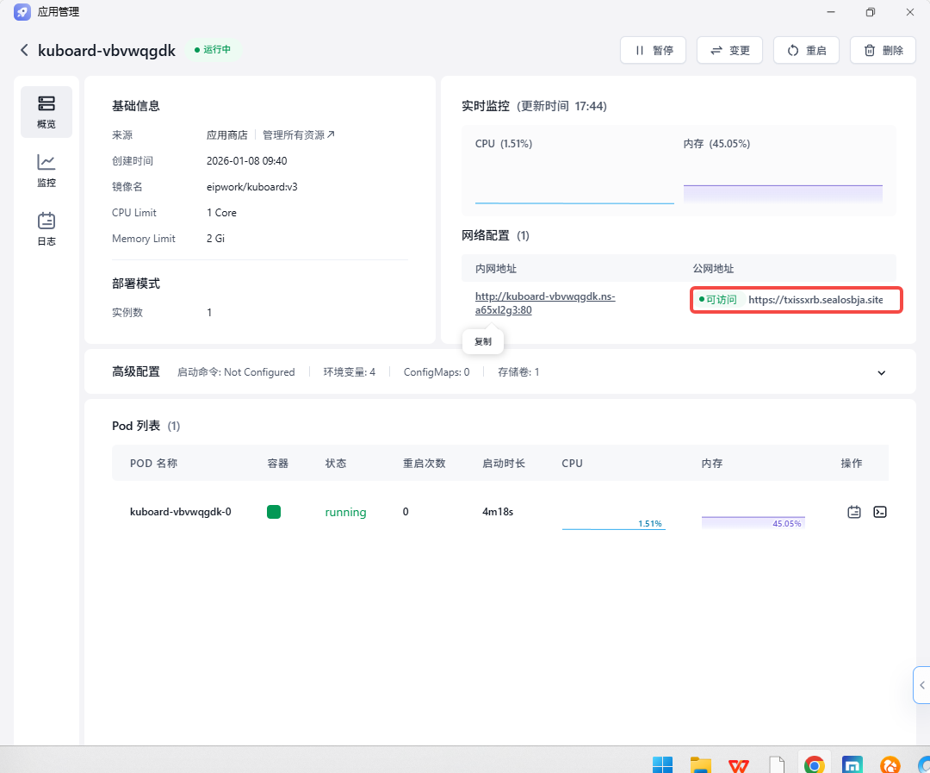930x773 pixels.
Task: Click the 2 Gi Memory Limit value
Action: click(215, 239)
